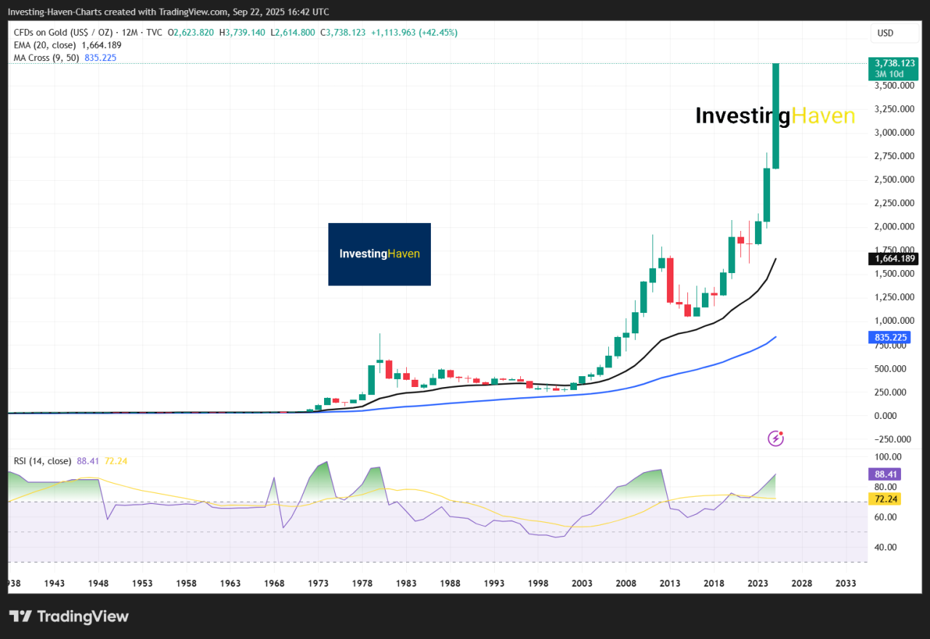The image size is (930, 639).
Task: Click the CFDs on Gold symbol title
Action: [x=62, y=33]
